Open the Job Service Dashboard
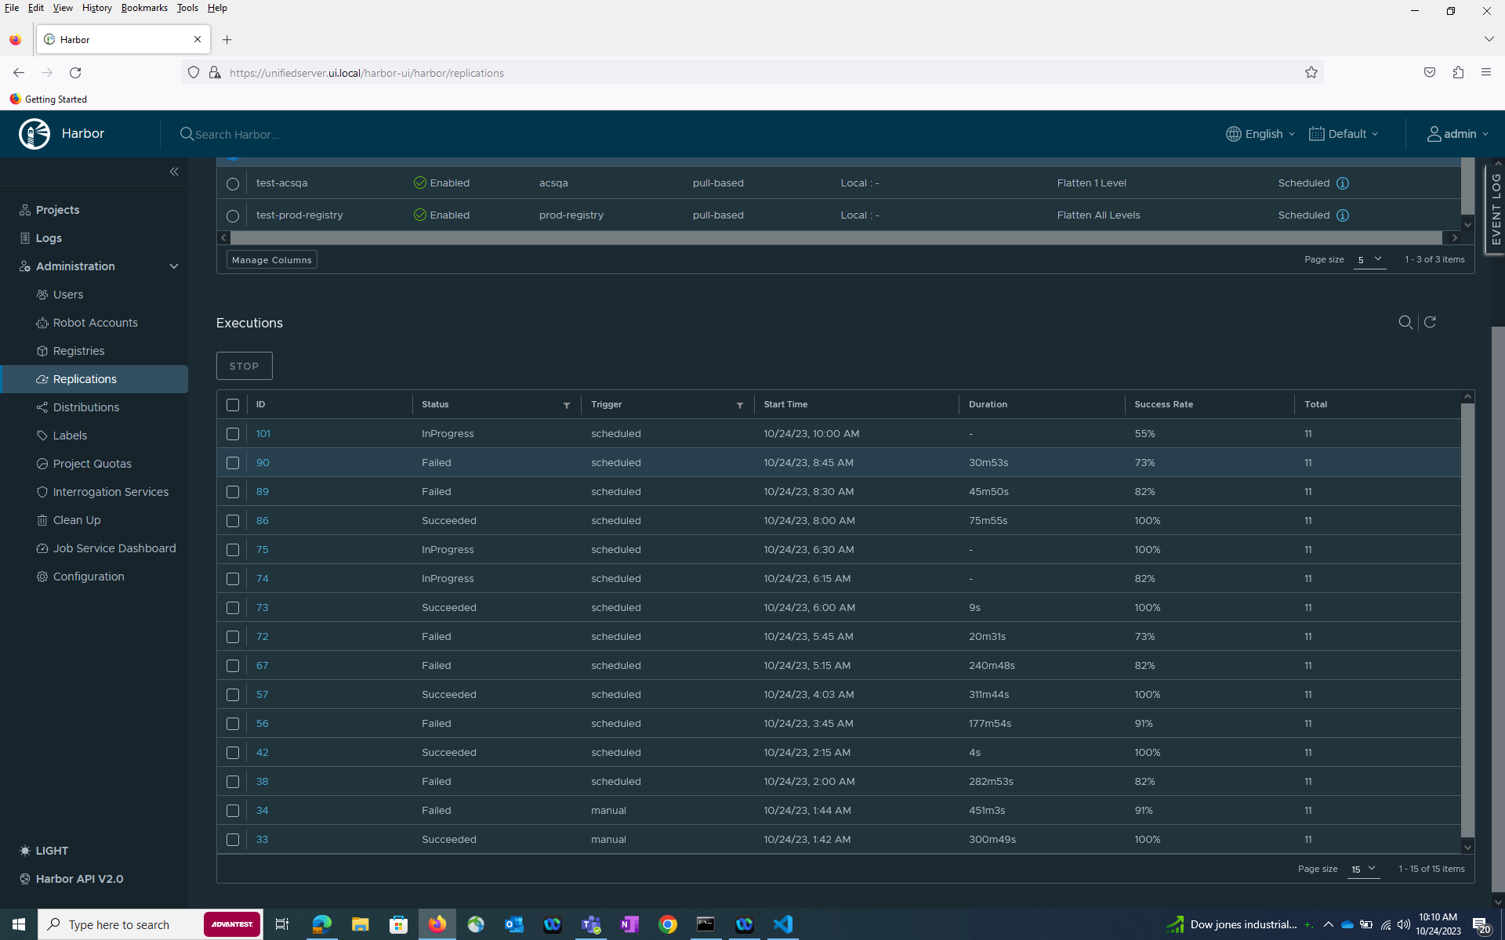Viewport: 1505px width, 940px height. (114, 548)
